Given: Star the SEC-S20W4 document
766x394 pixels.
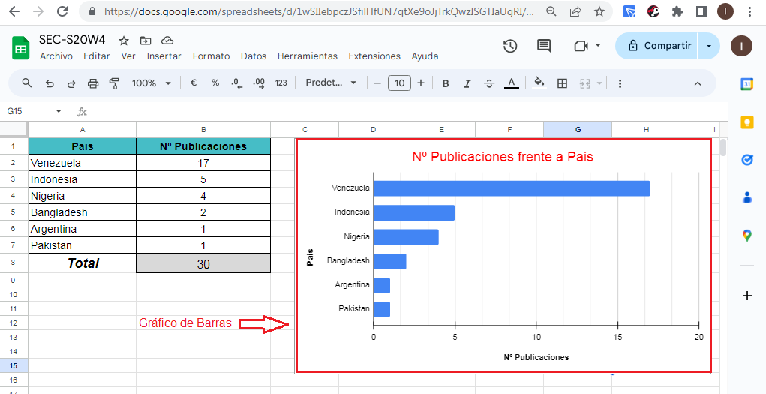Looking at the screenshot, I should (124, 41).
